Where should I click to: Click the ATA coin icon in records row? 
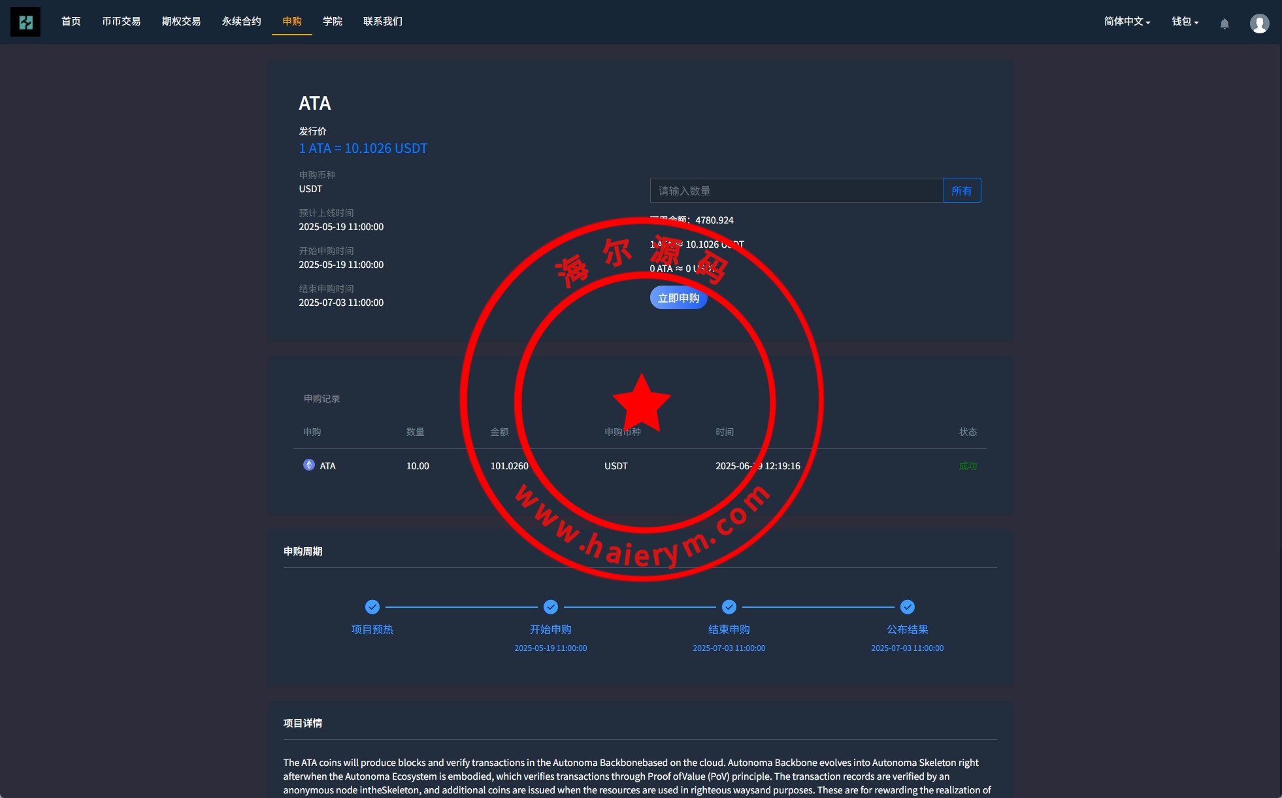pyautogui.click(x=309, y=465)
